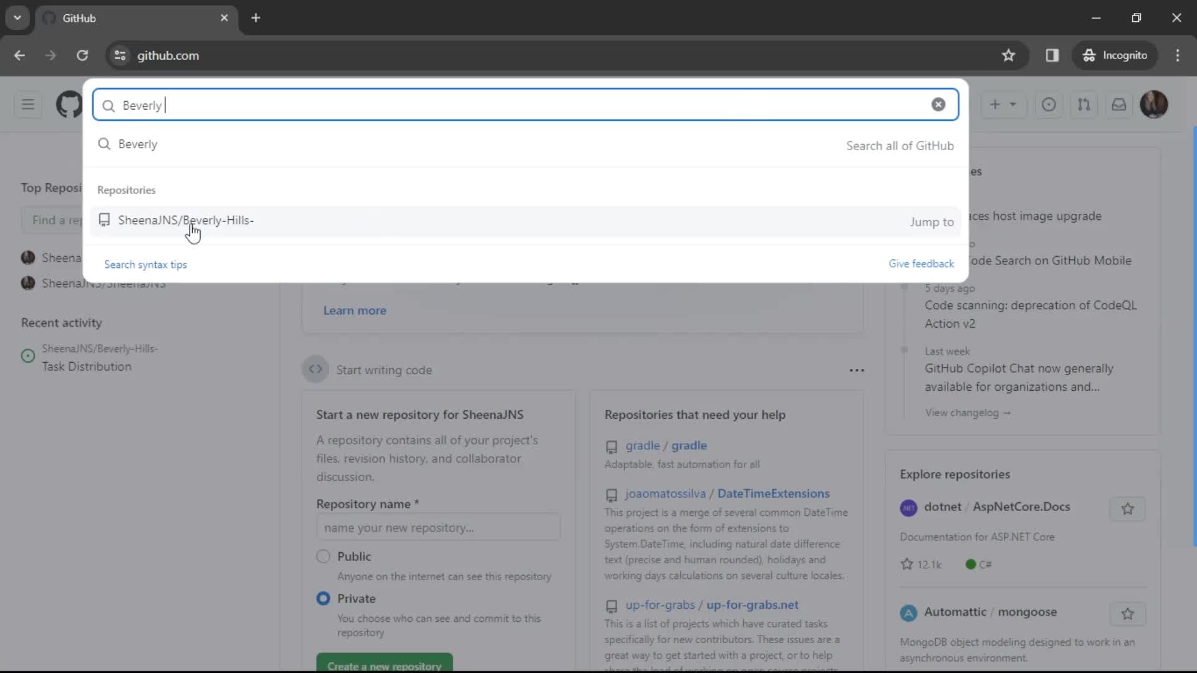Click Jump to on the repository result
This screenshot has height=673, width=1197.
pyautogui.click(x=931, y=222)
